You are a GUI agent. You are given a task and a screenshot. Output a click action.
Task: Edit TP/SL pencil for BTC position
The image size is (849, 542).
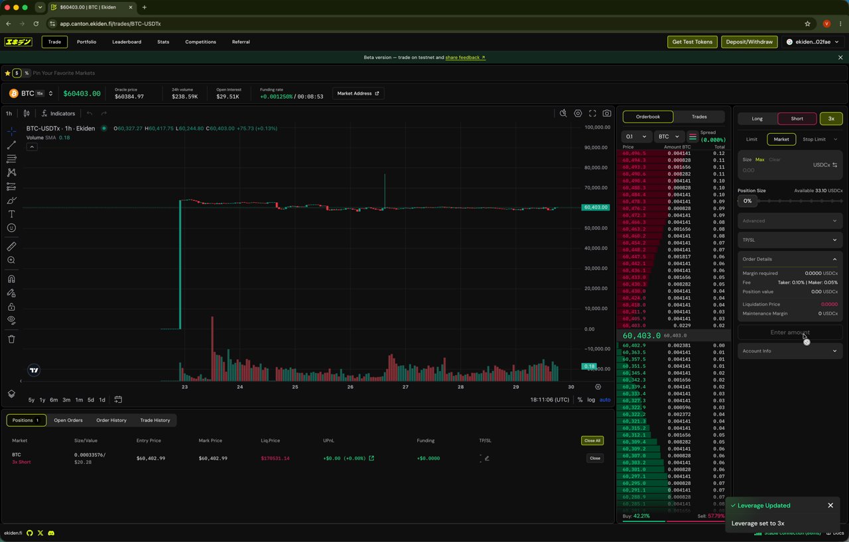[487, 458]
